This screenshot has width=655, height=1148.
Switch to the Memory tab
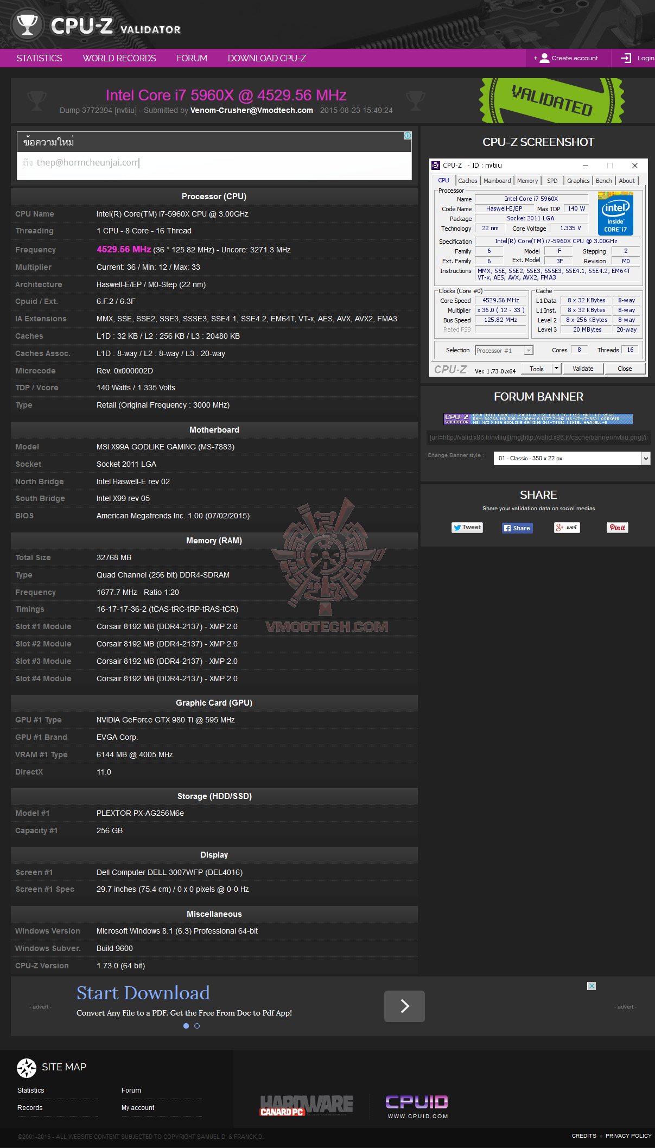coord(527,181)
